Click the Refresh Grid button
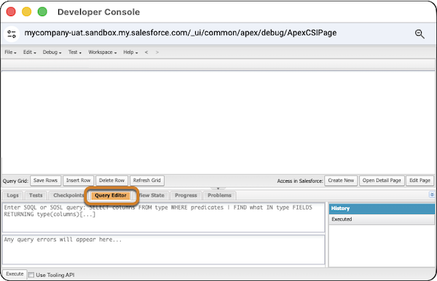The image size is (437, 281). coord(147,181)
